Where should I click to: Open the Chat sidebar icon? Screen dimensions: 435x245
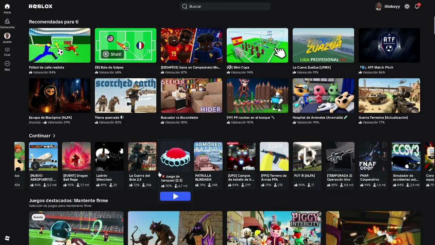(x=7, y=50)
